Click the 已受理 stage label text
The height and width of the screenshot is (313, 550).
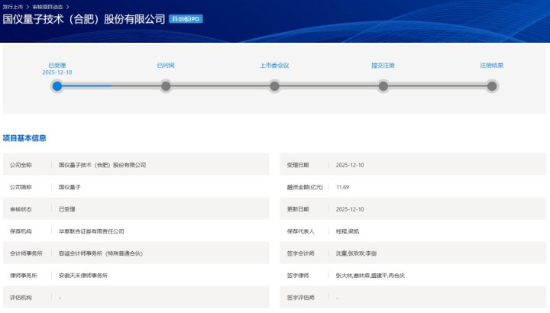point(57,66)
